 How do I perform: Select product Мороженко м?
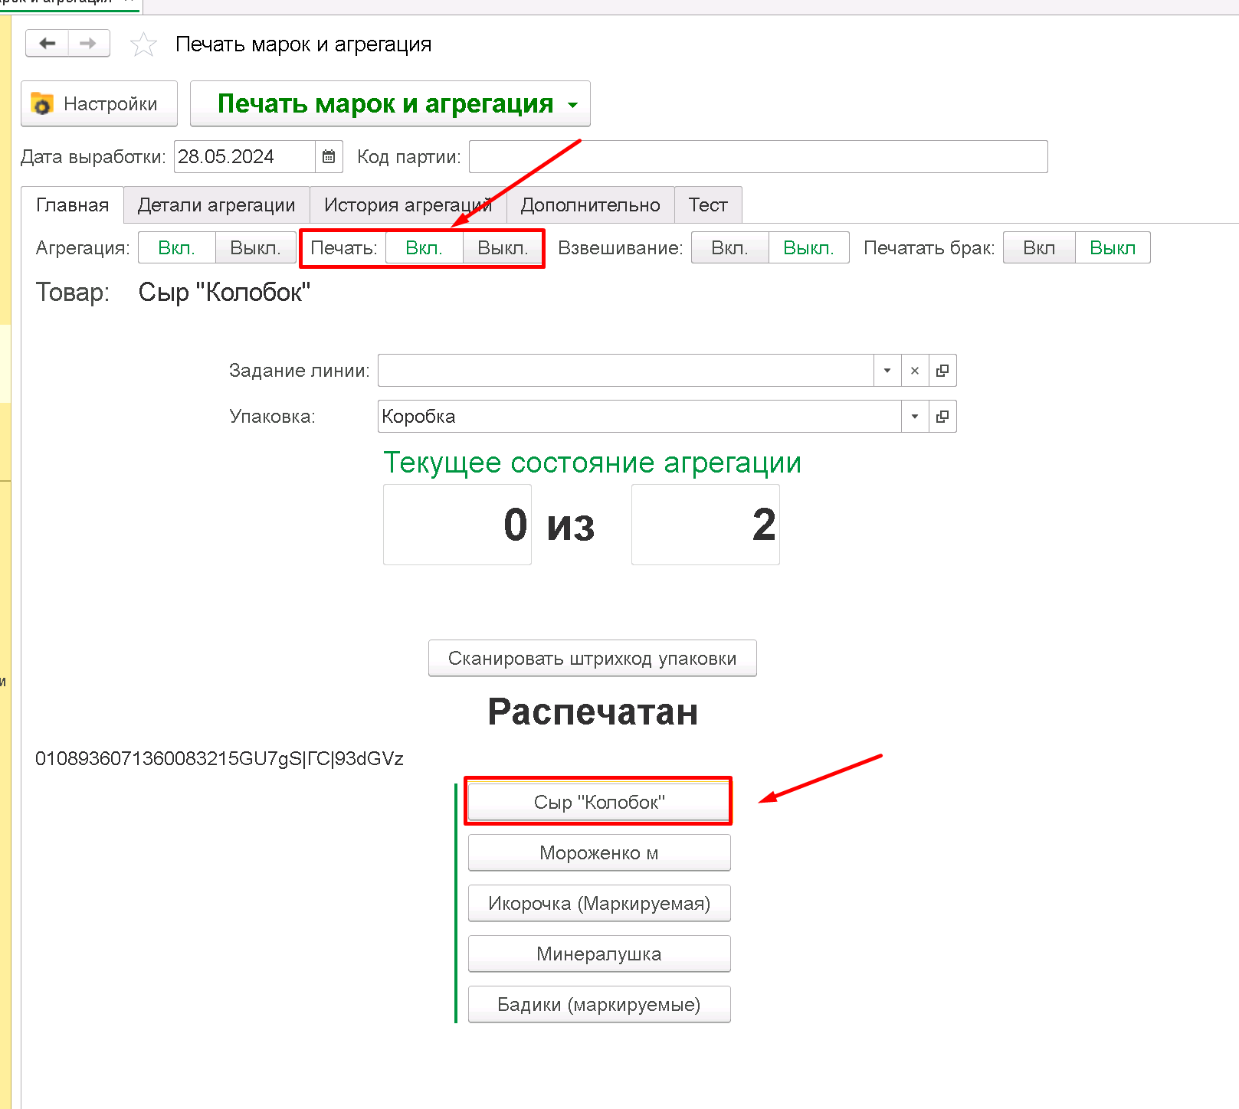point(599,852)
